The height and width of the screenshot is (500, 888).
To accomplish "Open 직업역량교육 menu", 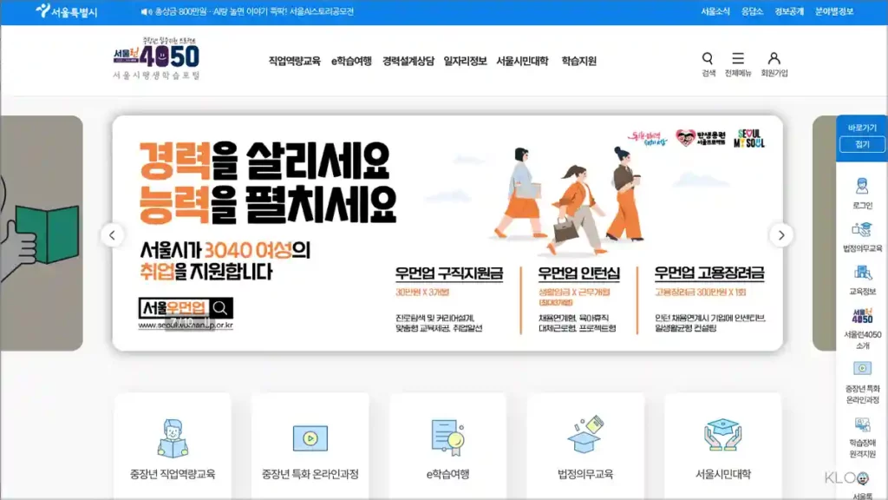I will pos(295,62).
